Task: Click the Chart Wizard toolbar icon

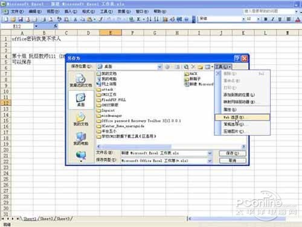Action: coord(165,19)
